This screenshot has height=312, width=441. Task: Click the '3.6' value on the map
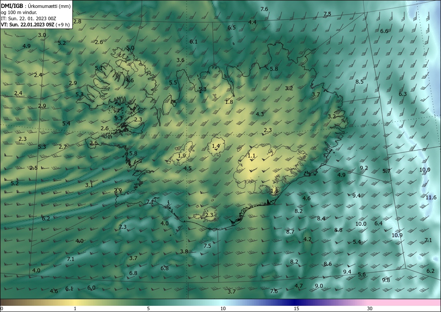pyautogui.click(x=180, y=60)
